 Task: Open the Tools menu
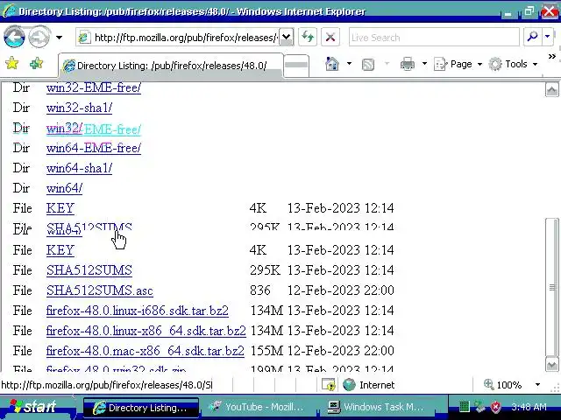(514, 64)
